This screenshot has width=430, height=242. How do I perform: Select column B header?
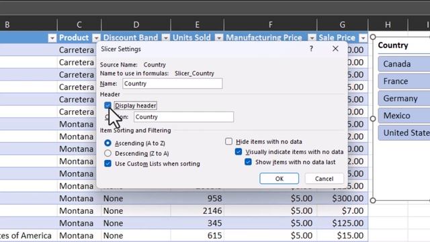point(28,25)
